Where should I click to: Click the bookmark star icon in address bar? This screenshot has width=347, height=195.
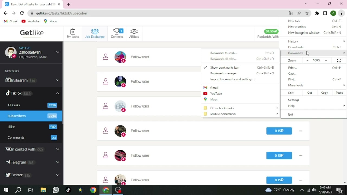coord(307,13)
